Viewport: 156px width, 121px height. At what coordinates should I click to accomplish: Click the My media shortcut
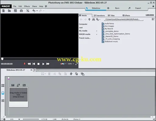pyautogui.click(x=83, y=31)
